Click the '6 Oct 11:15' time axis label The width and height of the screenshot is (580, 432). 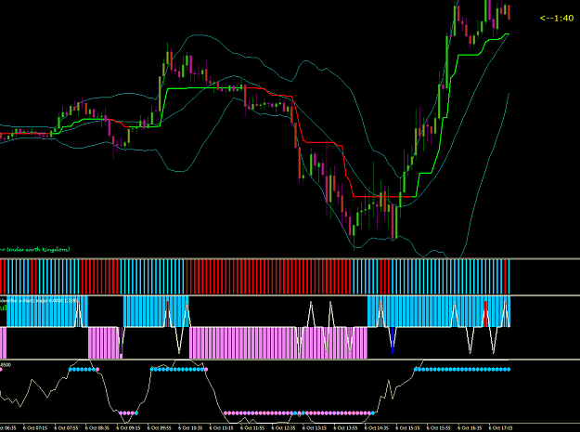coord(221,428)
